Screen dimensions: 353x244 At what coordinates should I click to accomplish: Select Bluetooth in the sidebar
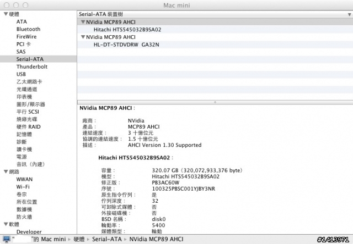pyautogui.click(x=28, y=29)
